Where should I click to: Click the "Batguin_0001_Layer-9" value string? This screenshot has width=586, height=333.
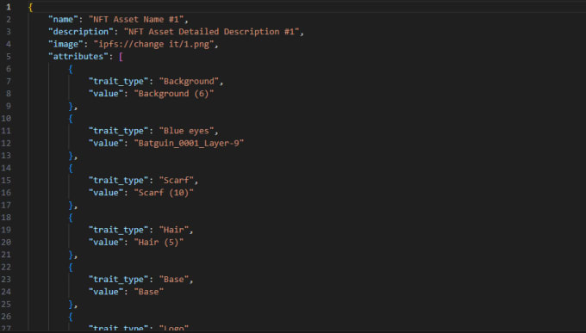189,143
